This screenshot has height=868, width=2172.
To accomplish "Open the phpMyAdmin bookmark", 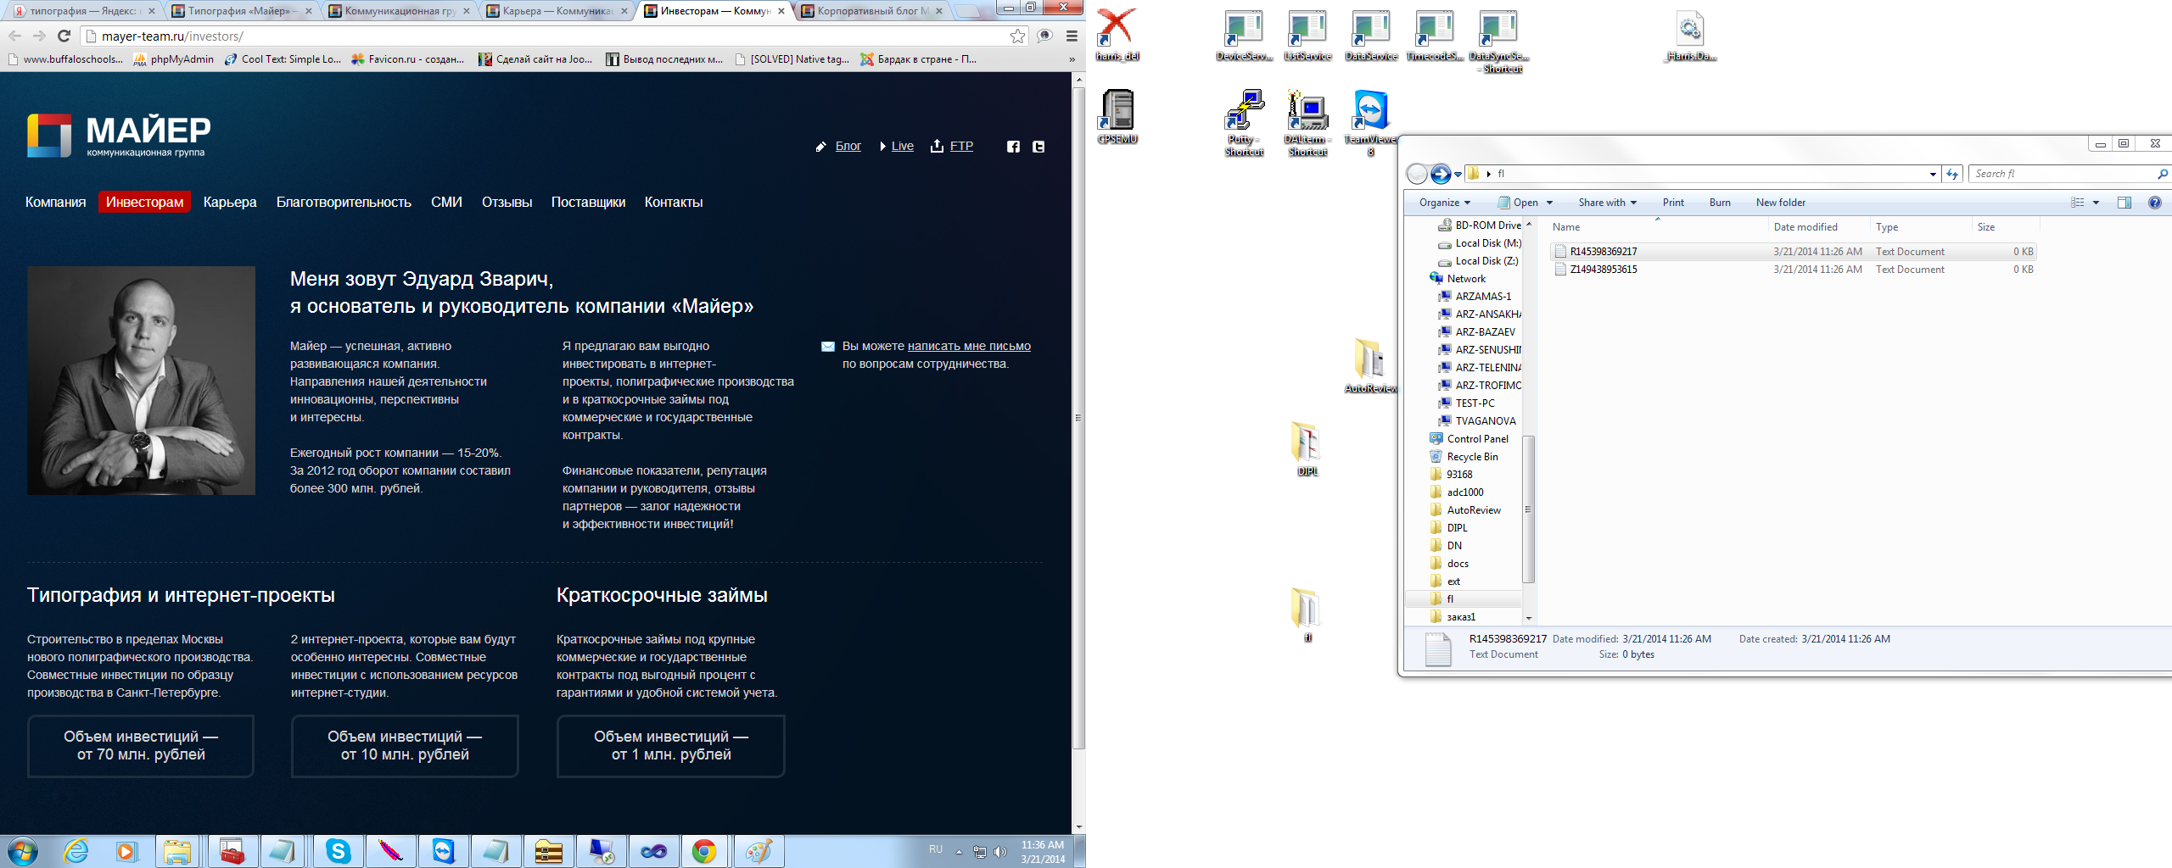I will click(174, 59).
